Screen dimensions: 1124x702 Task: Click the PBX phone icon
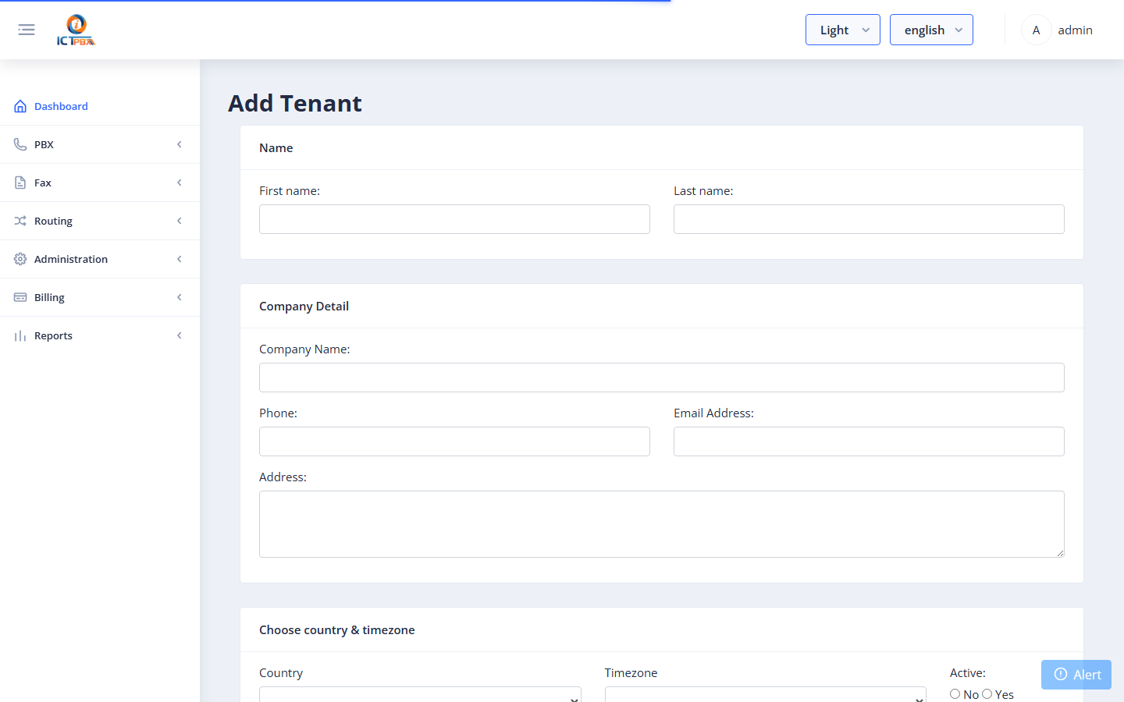click(20, 144)
